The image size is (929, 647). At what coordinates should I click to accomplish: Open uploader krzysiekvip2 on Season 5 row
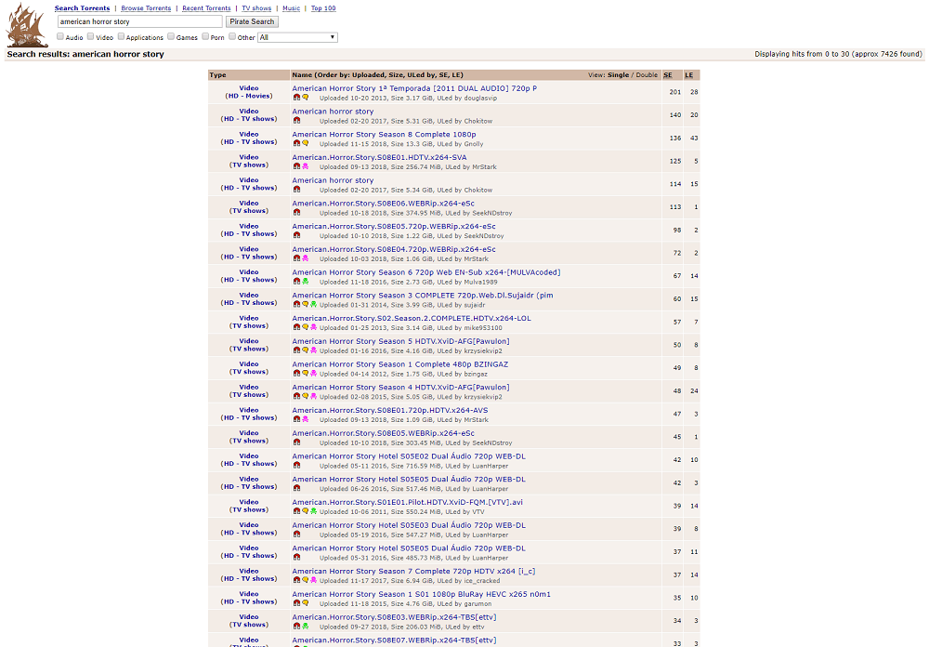coord(483,351)
